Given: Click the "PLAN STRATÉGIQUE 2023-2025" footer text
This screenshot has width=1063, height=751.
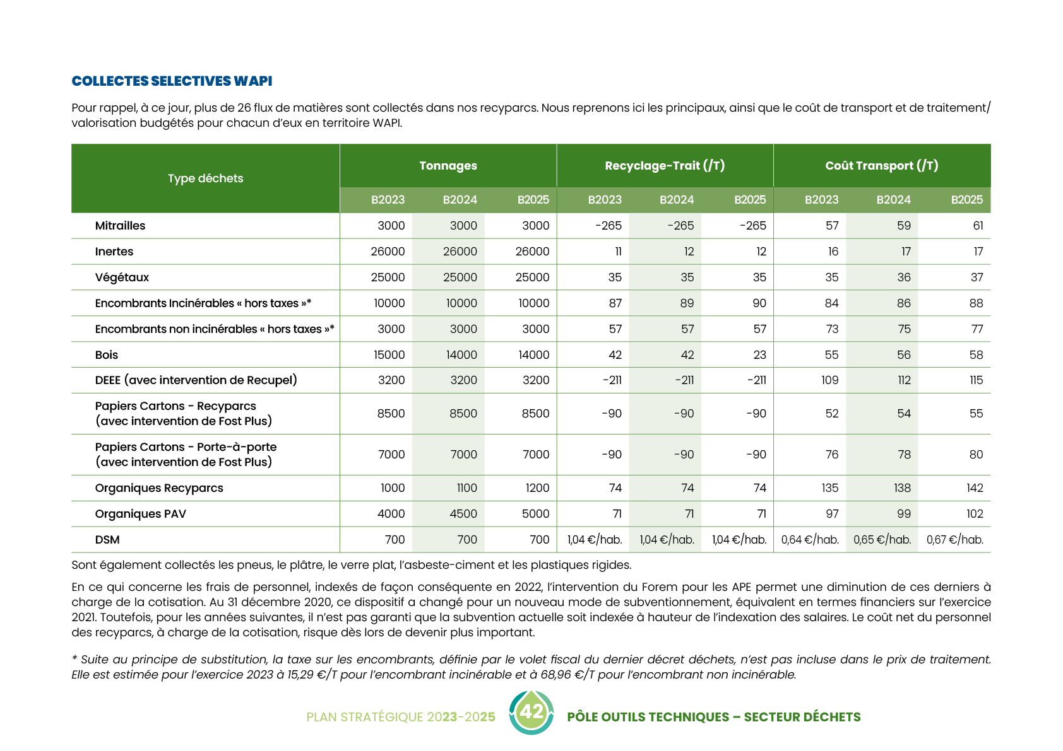Looking at the screenshot, I should [401, 717].
